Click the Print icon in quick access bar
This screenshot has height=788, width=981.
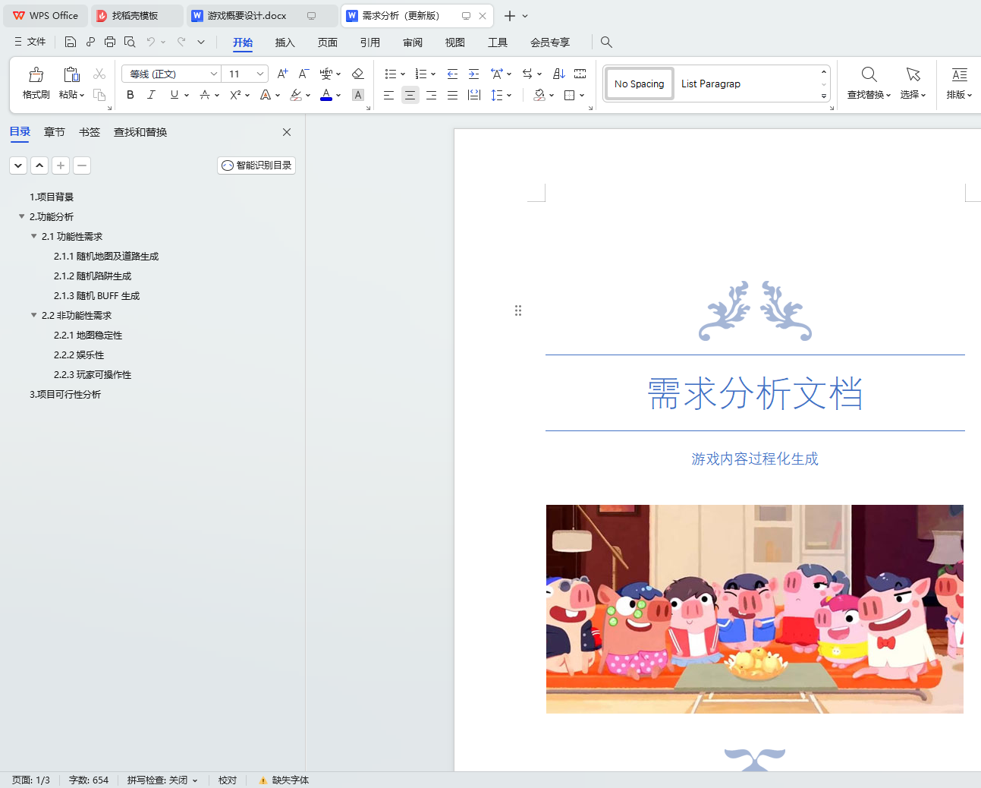click(x=110, y=42)
